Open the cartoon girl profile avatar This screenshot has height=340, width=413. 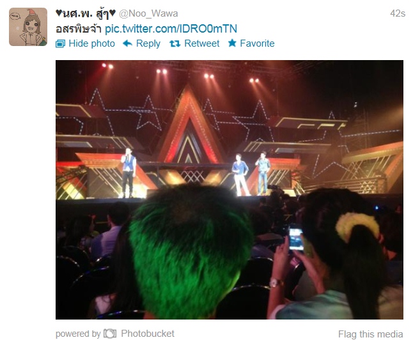click(x=28, y=27)
